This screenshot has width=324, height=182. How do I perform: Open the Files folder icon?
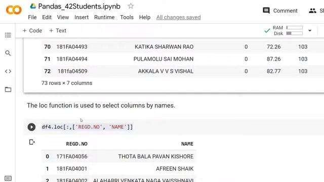8,89
